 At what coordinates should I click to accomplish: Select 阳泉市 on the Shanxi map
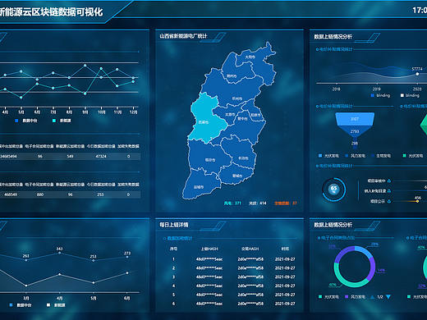coord(255,115)
